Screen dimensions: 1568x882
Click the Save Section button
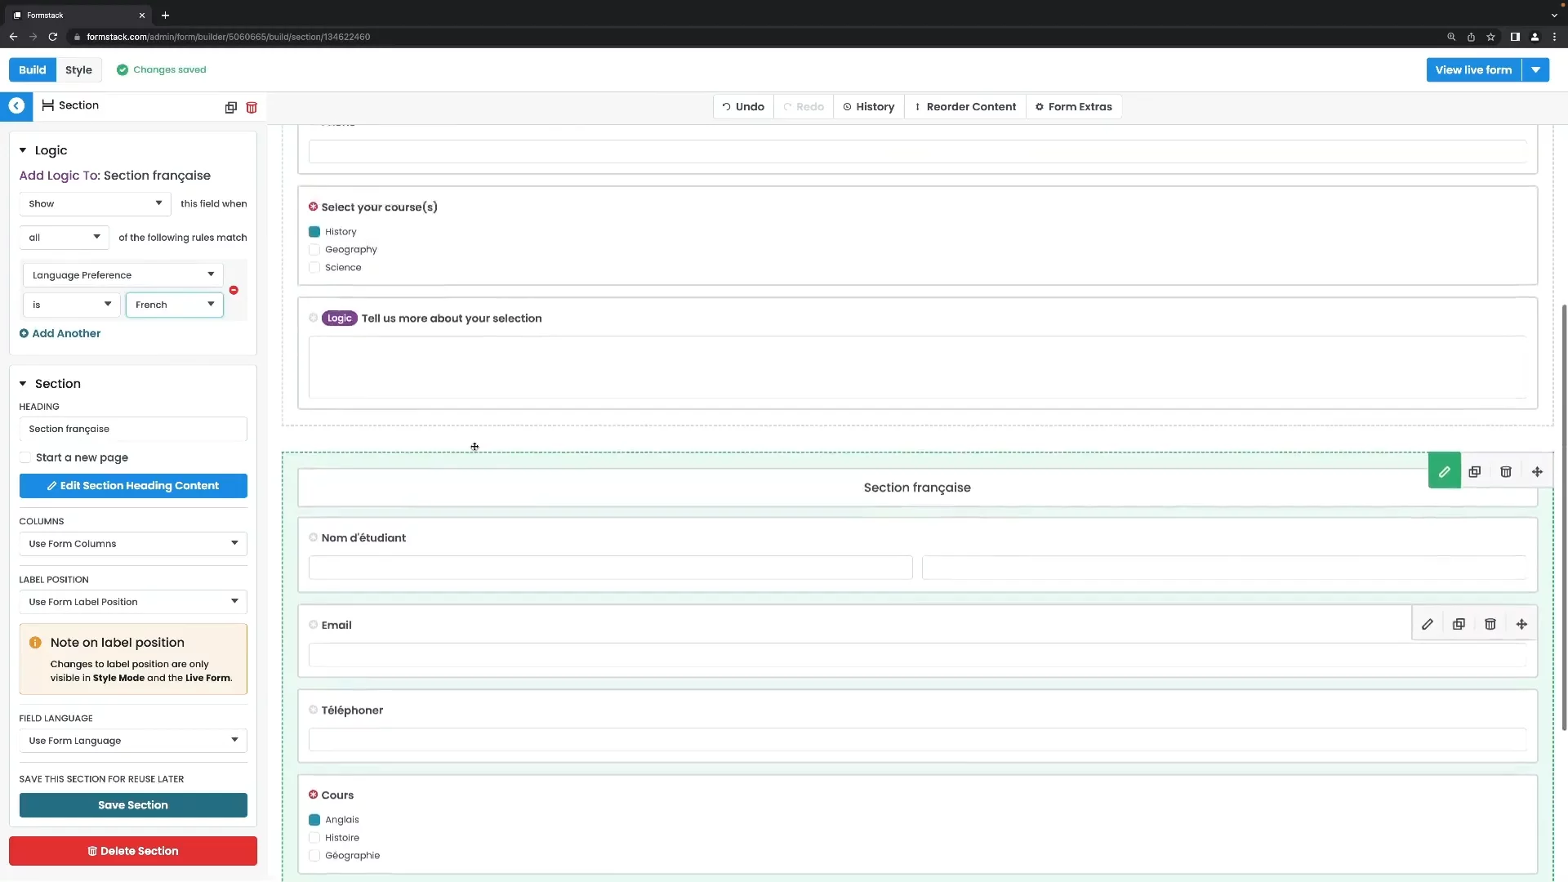(132, 805)
